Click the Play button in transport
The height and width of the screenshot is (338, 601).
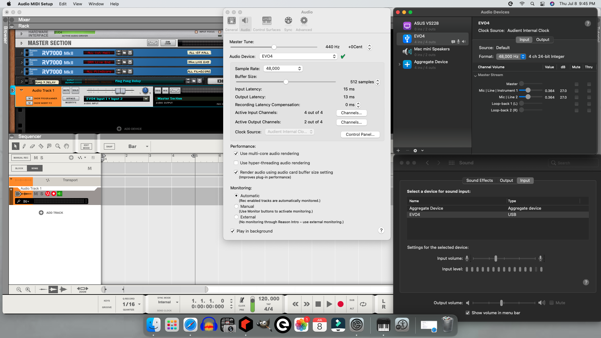[329, 304]
